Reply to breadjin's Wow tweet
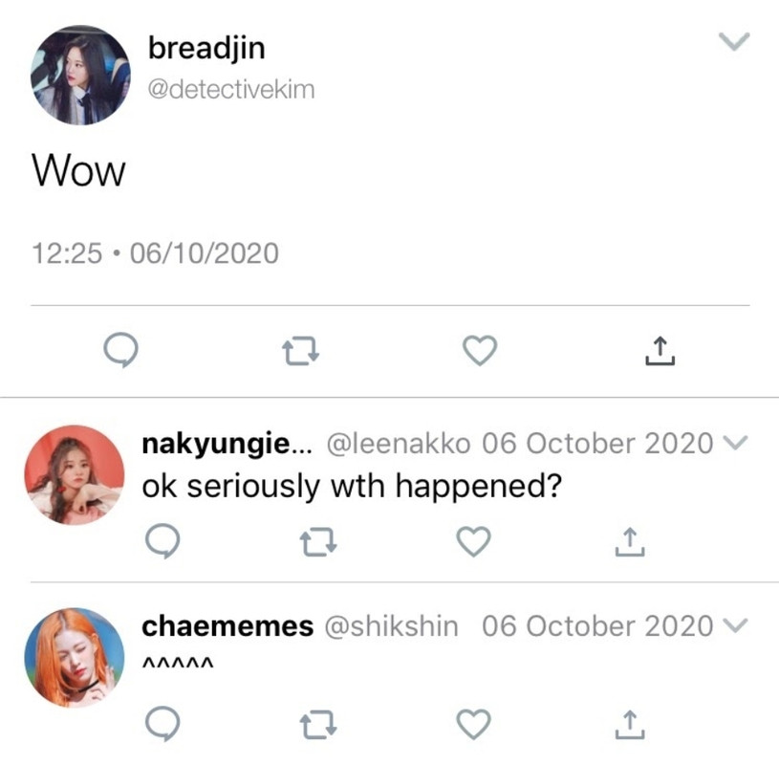Screen dimensions: 779x765 (x=120, y=350)
